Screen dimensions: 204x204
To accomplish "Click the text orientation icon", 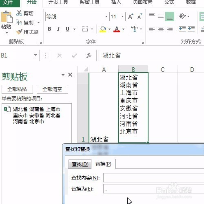I will click(182, 16).
